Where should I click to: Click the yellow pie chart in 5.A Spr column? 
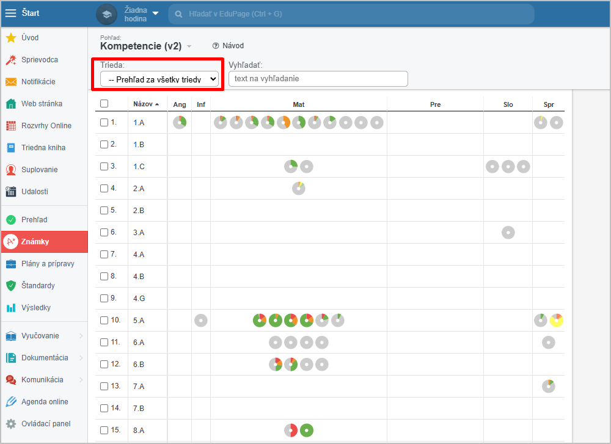coord(556,321)
